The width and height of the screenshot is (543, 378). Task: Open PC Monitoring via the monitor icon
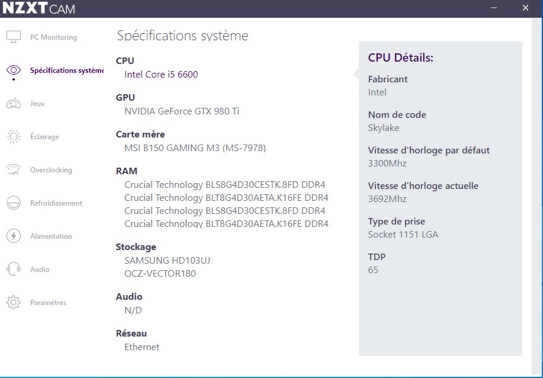pyautogui.click(x=14, y=37)
